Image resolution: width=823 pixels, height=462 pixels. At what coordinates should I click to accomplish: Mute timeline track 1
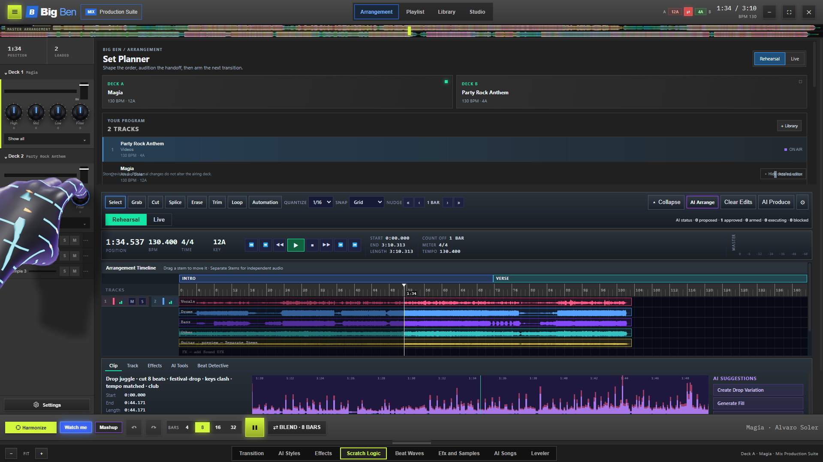coord(132,301)
